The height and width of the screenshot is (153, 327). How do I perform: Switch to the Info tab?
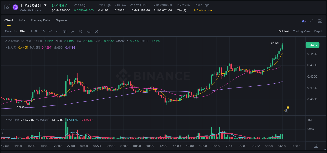22,20
